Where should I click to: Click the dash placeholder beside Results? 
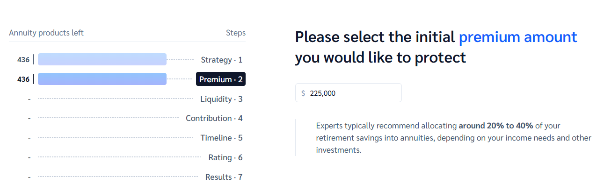click(x=29, y=177)
